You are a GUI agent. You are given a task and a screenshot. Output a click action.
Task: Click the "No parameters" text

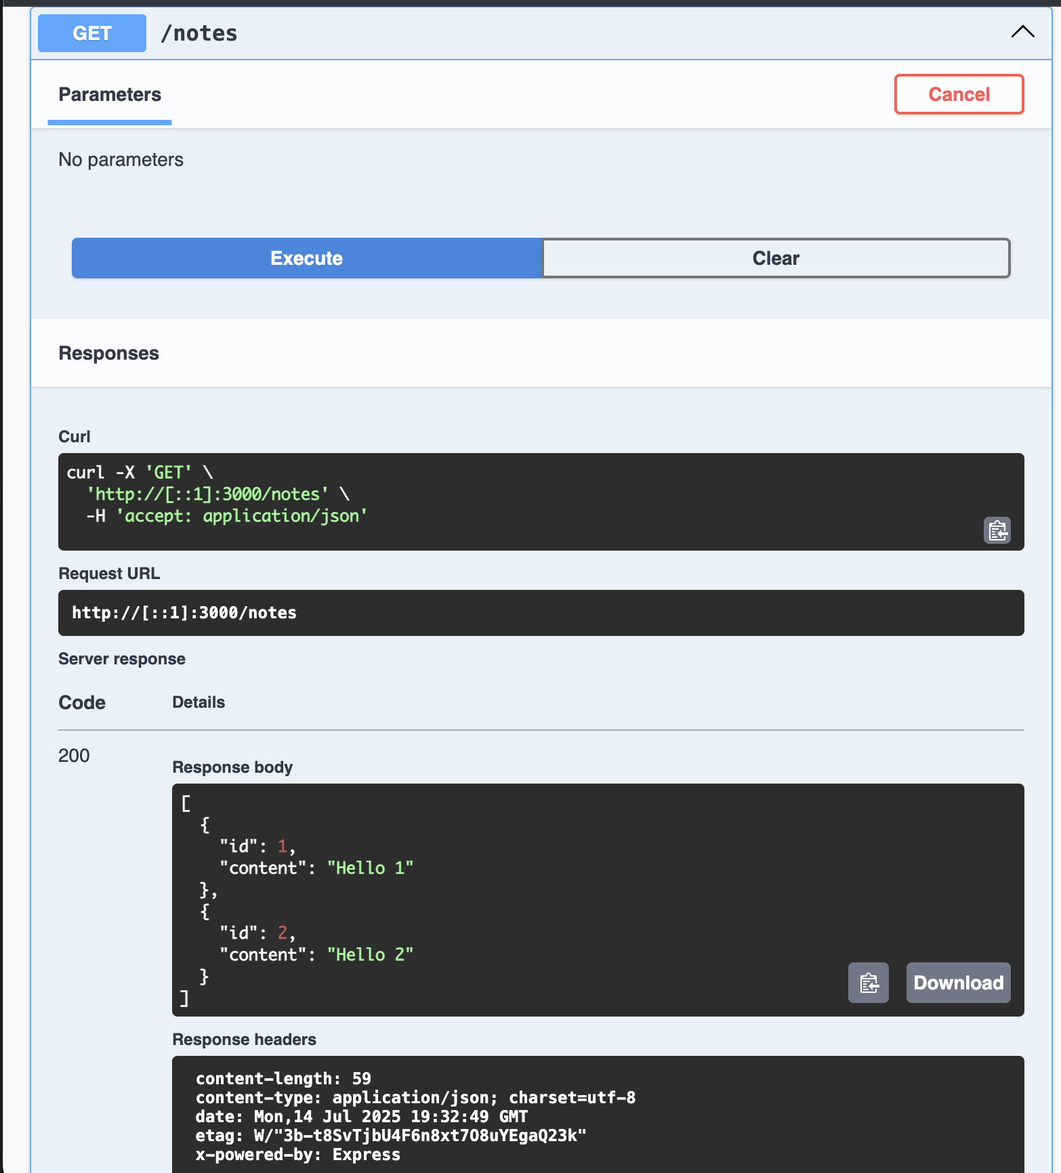(121, 160)
